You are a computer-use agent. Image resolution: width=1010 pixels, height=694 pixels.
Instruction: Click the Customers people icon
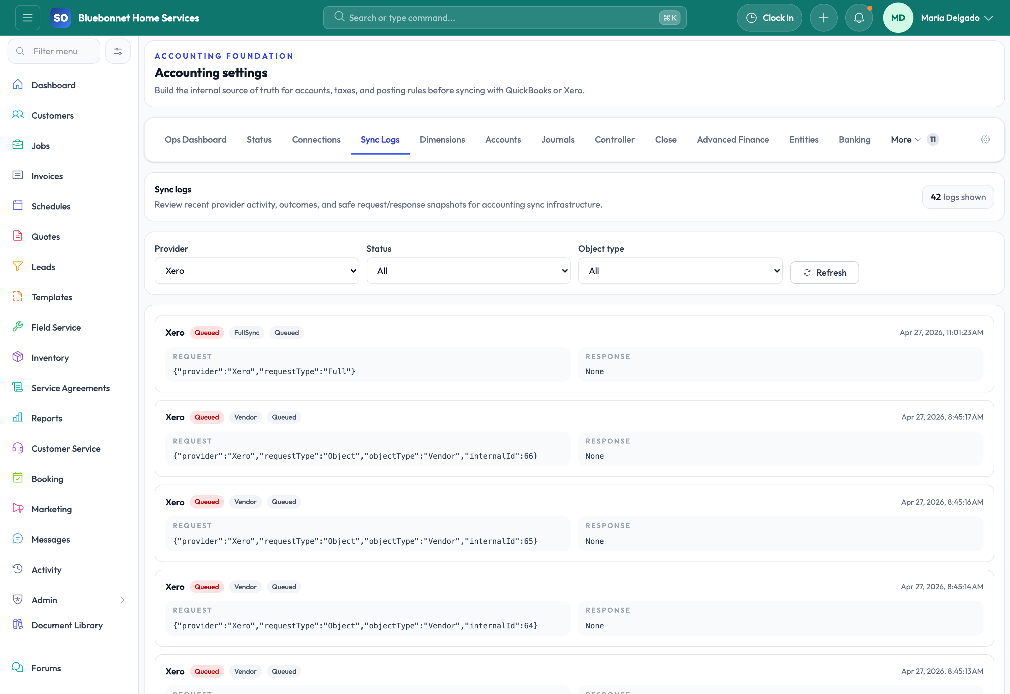coord(17,115)
